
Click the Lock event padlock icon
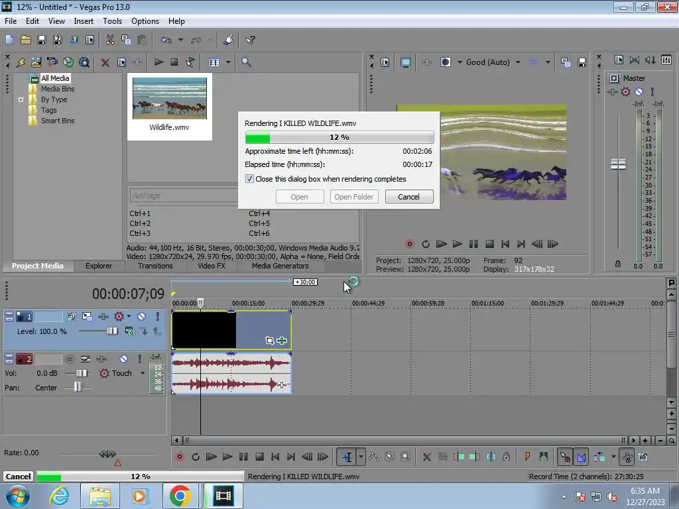click(506, 457)
